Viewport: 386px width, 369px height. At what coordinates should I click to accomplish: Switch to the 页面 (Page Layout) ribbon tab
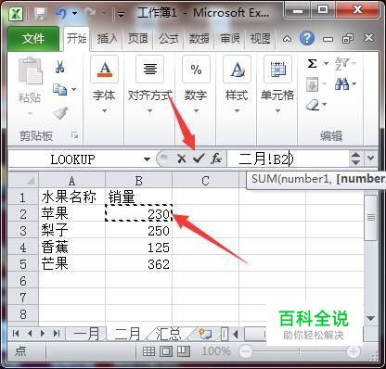click(138, 39)
